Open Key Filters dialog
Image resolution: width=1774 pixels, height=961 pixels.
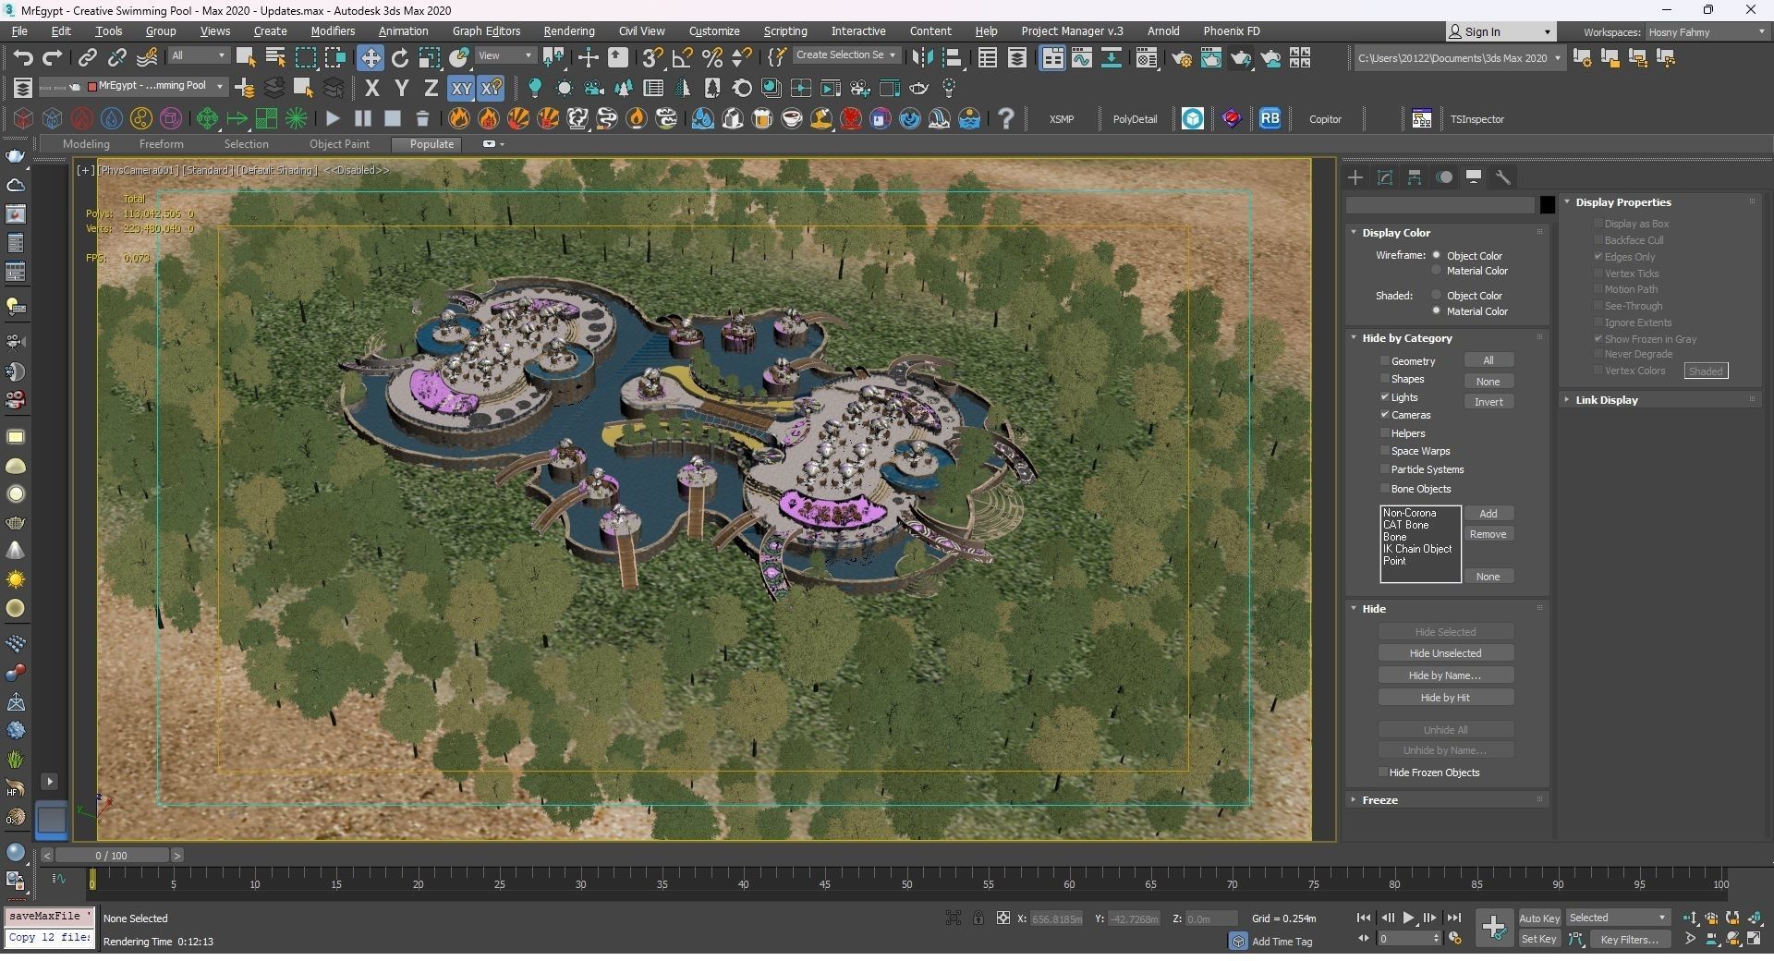coord(1630,939)
